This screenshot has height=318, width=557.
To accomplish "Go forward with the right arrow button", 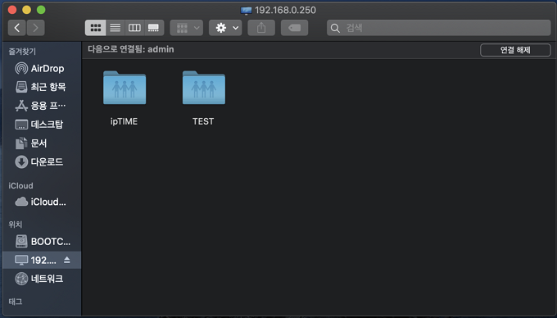I will 35,28.
